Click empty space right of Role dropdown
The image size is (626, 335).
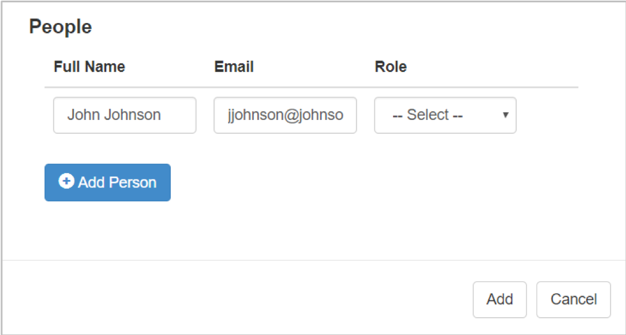(548, 115)
